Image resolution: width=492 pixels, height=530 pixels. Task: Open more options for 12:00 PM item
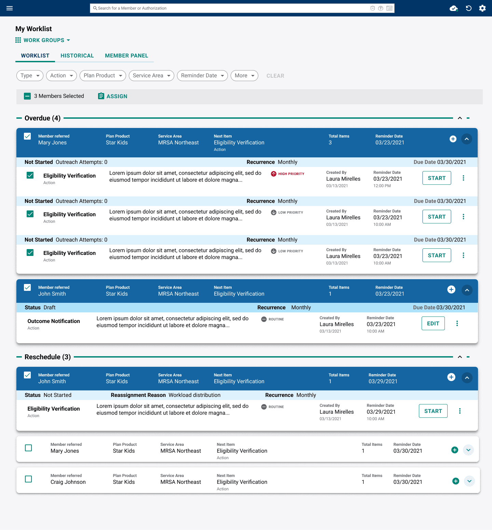click(x=463, y=178)
